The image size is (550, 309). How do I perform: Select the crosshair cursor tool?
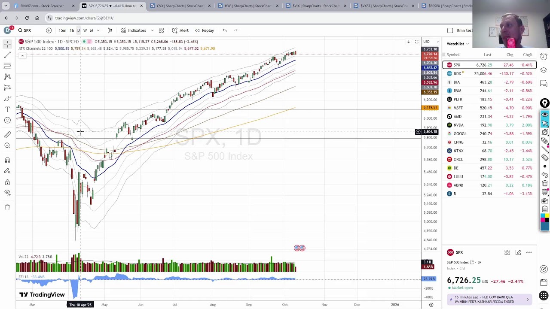pyautogui.click(x=7, y=44)
